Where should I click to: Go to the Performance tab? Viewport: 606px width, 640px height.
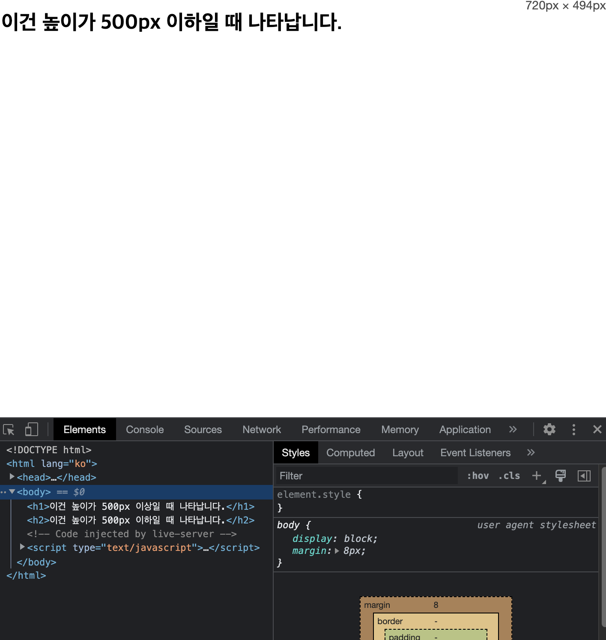point(331,430)
